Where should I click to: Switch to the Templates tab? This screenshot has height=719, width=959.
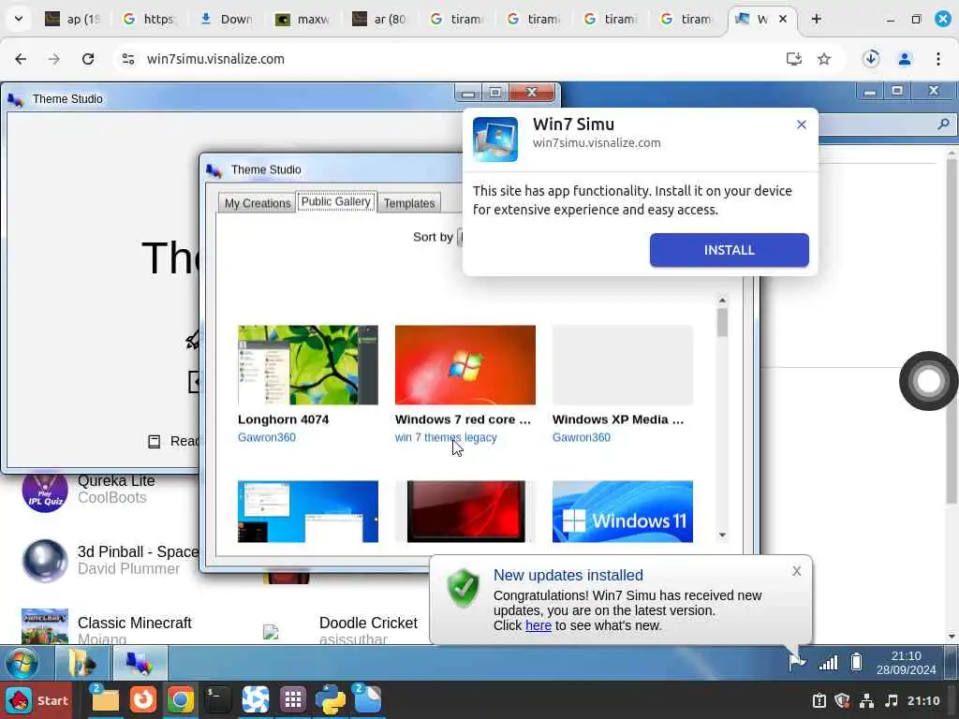pyautogui.click(x=409, y=203)
